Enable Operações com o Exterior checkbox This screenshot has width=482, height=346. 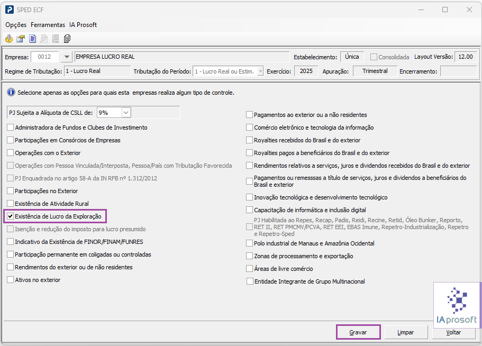click(x=11, y=153)
